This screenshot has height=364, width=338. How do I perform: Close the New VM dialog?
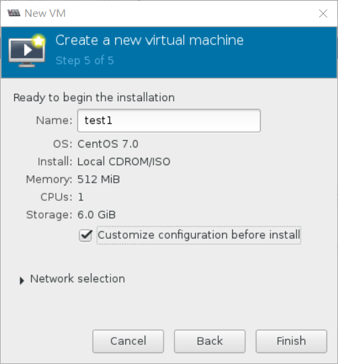click(x=323, y=13)
